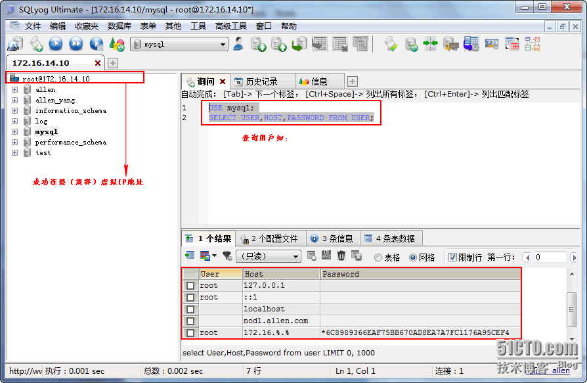
Task: Open the 文件 menu
Action: point(33,26)
